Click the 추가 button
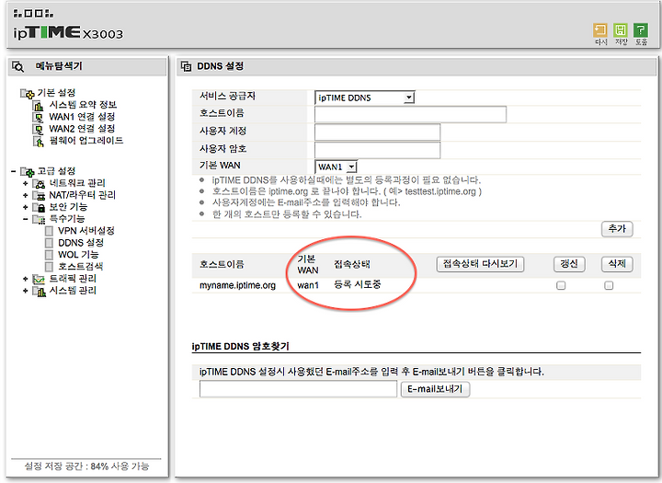 (617, 229)
